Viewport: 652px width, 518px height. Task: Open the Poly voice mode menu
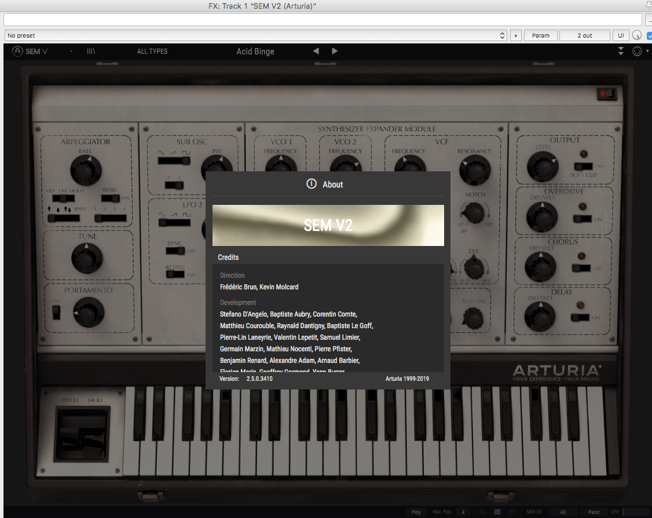coord(416,512)
